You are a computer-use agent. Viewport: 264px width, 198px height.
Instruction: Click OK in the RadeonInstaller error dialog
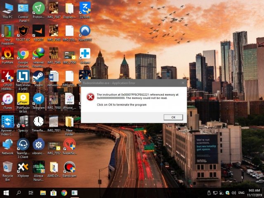coord(173,117)
